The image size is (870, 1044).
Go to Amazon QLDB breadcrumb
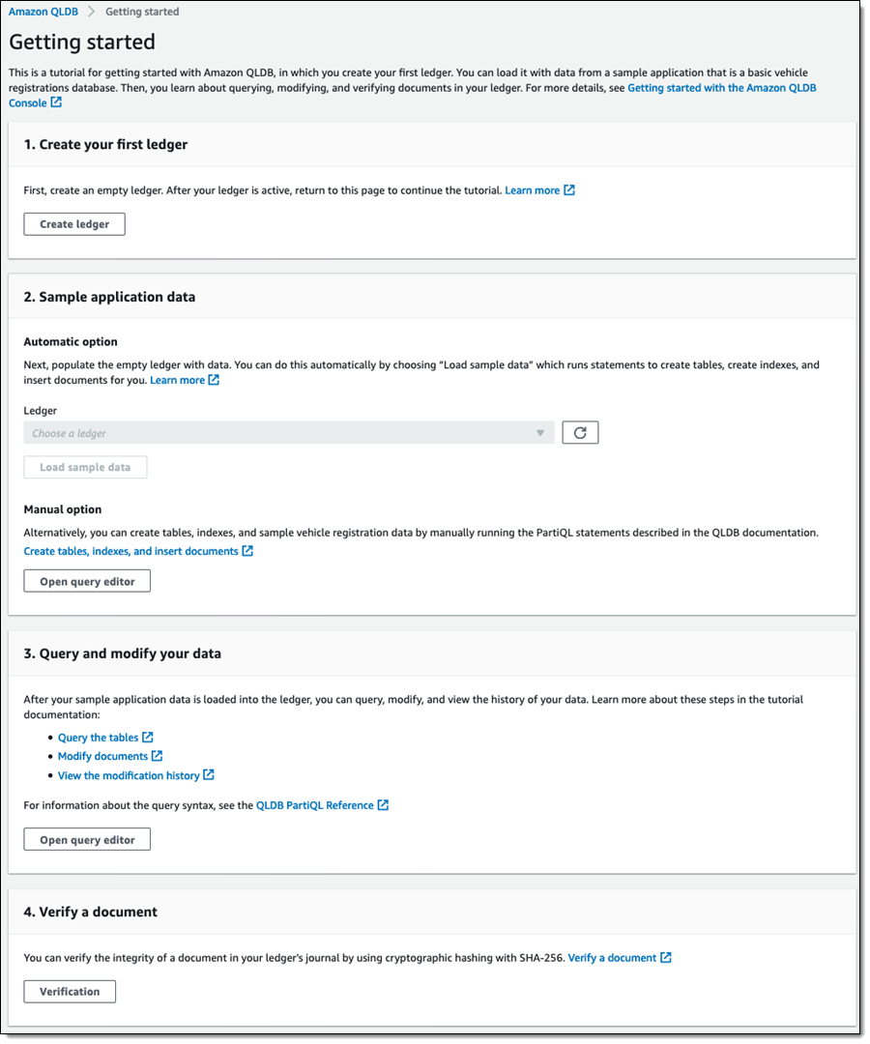43,12
